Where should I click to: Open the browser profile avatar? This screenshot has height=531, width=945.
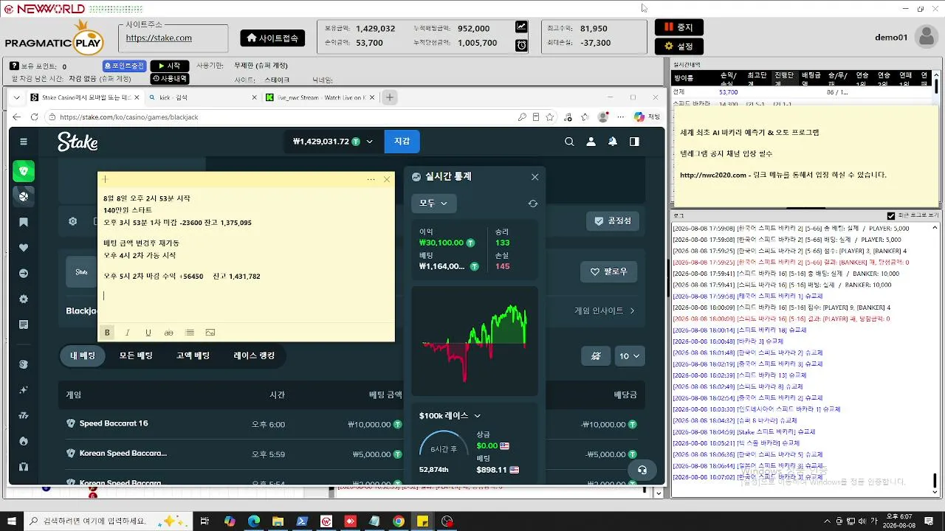[603, 117]
